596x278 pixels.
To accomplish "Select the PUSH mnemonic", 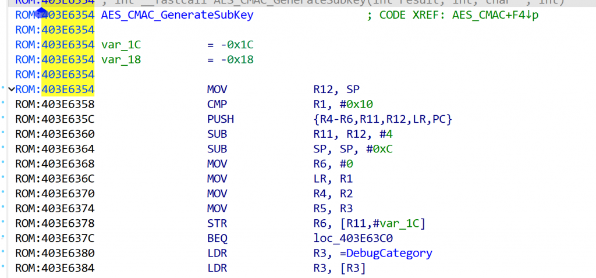I will tap(220, 119).
